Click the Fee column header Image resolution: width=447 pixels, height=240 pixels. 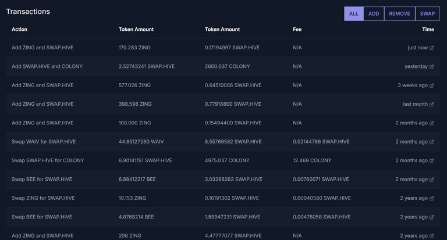click(x=297, y=29)
